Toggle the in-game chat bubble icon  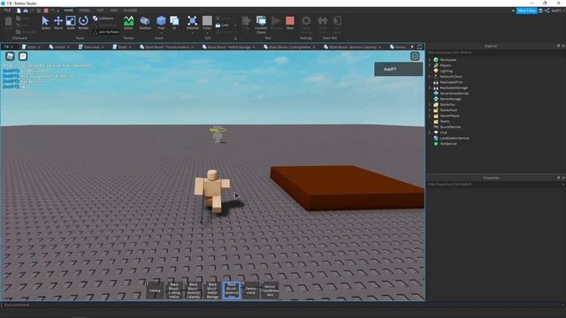(x=23, y=56)
